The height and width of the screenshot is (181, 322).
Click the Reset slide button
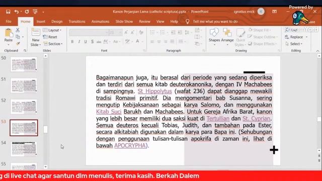tap(50, 37)
